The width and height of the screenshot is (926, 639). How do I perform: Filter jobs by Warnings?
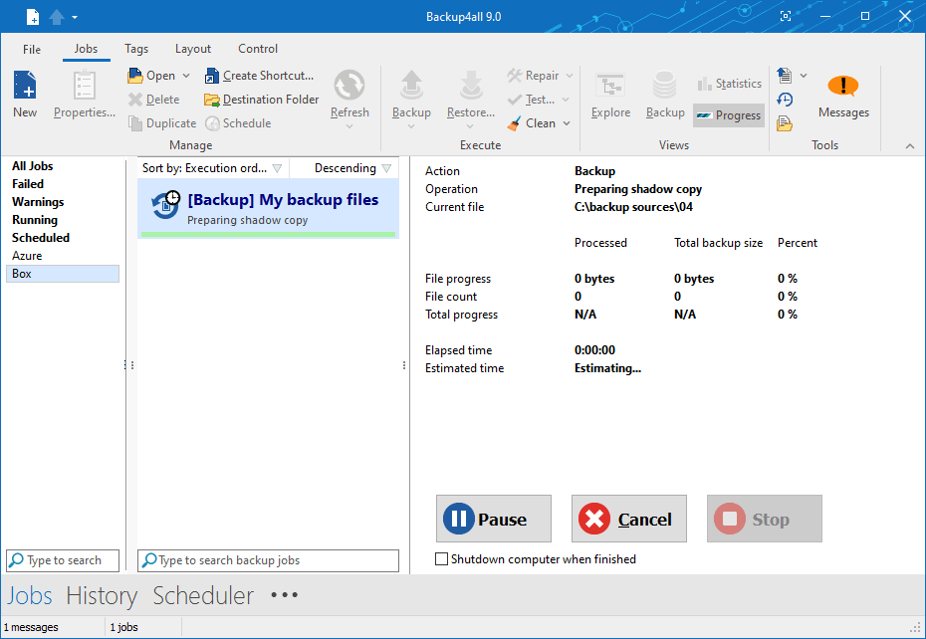point(38,201)
